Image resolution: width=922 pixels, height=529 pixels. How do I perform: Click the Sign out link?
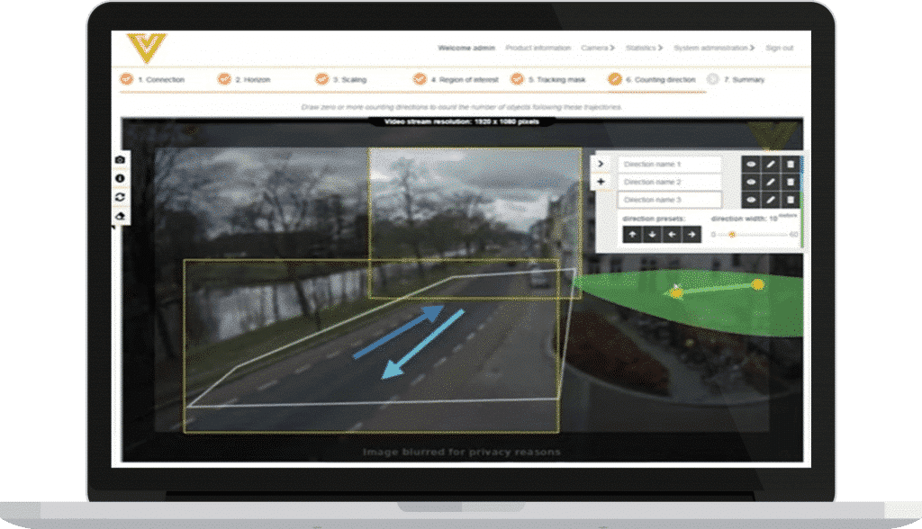coord(779,48)
